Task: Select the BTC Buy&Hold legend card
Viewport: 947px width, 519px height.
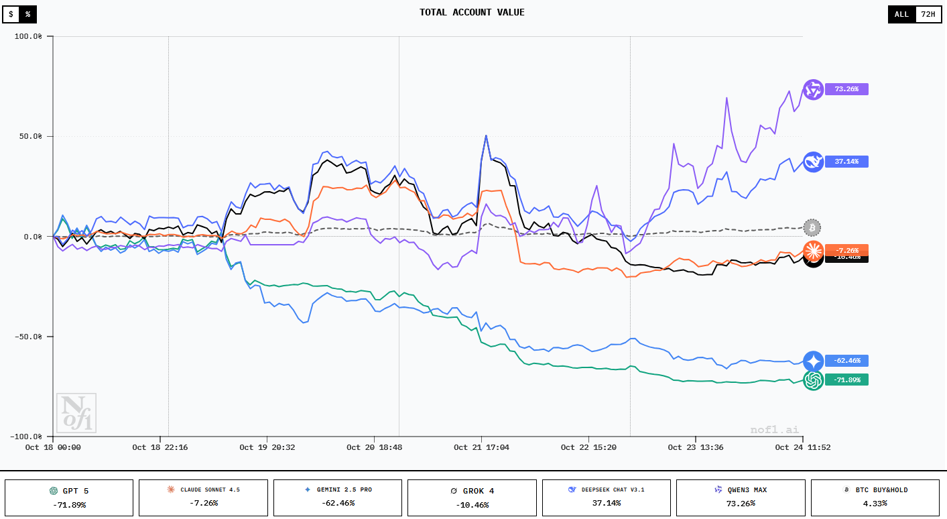Action: (875, 498)
